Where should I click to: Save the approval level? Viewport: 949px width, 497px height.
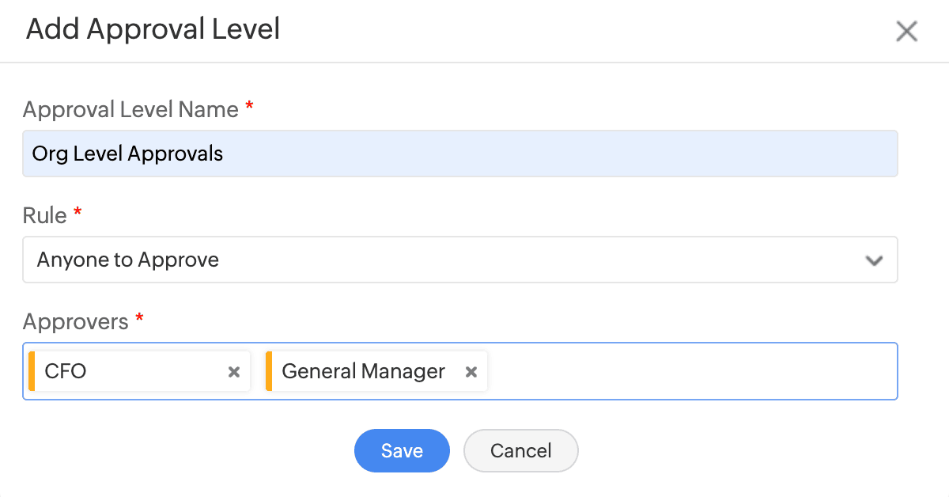[402, 450]
